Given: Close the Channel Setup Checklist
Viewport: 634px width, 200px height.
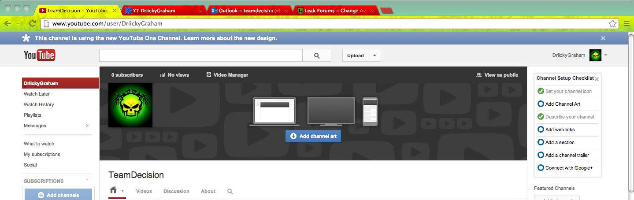Looking at the screenshot, I should pyautogui.click(x=597, y=79).
